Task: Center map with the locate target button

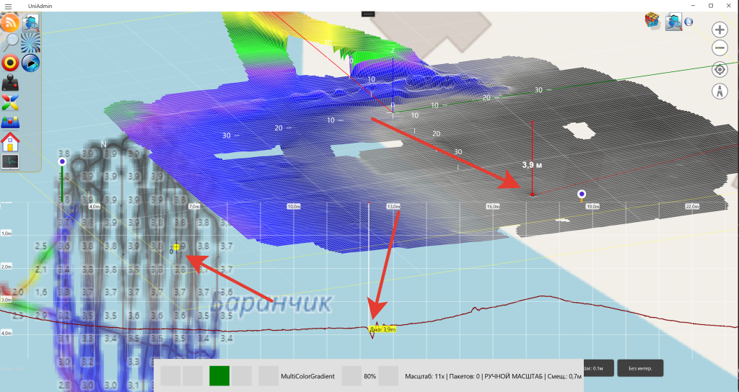Action: point(720,70)
